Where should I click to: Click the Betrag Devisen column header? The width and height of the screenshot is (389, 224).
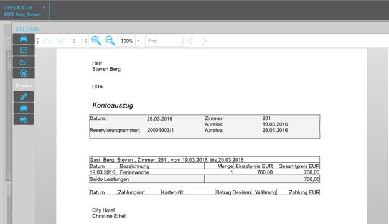coord(233,192)
